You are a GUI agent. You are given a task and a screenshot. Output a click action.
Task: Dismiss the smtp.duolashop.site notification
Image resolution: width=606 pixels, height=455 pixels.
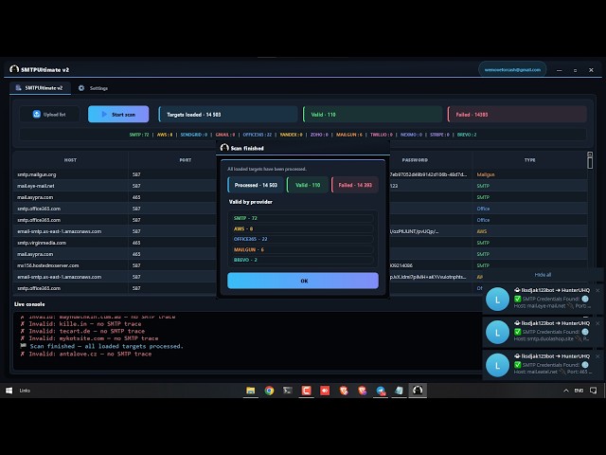click(x=597, y=323)
